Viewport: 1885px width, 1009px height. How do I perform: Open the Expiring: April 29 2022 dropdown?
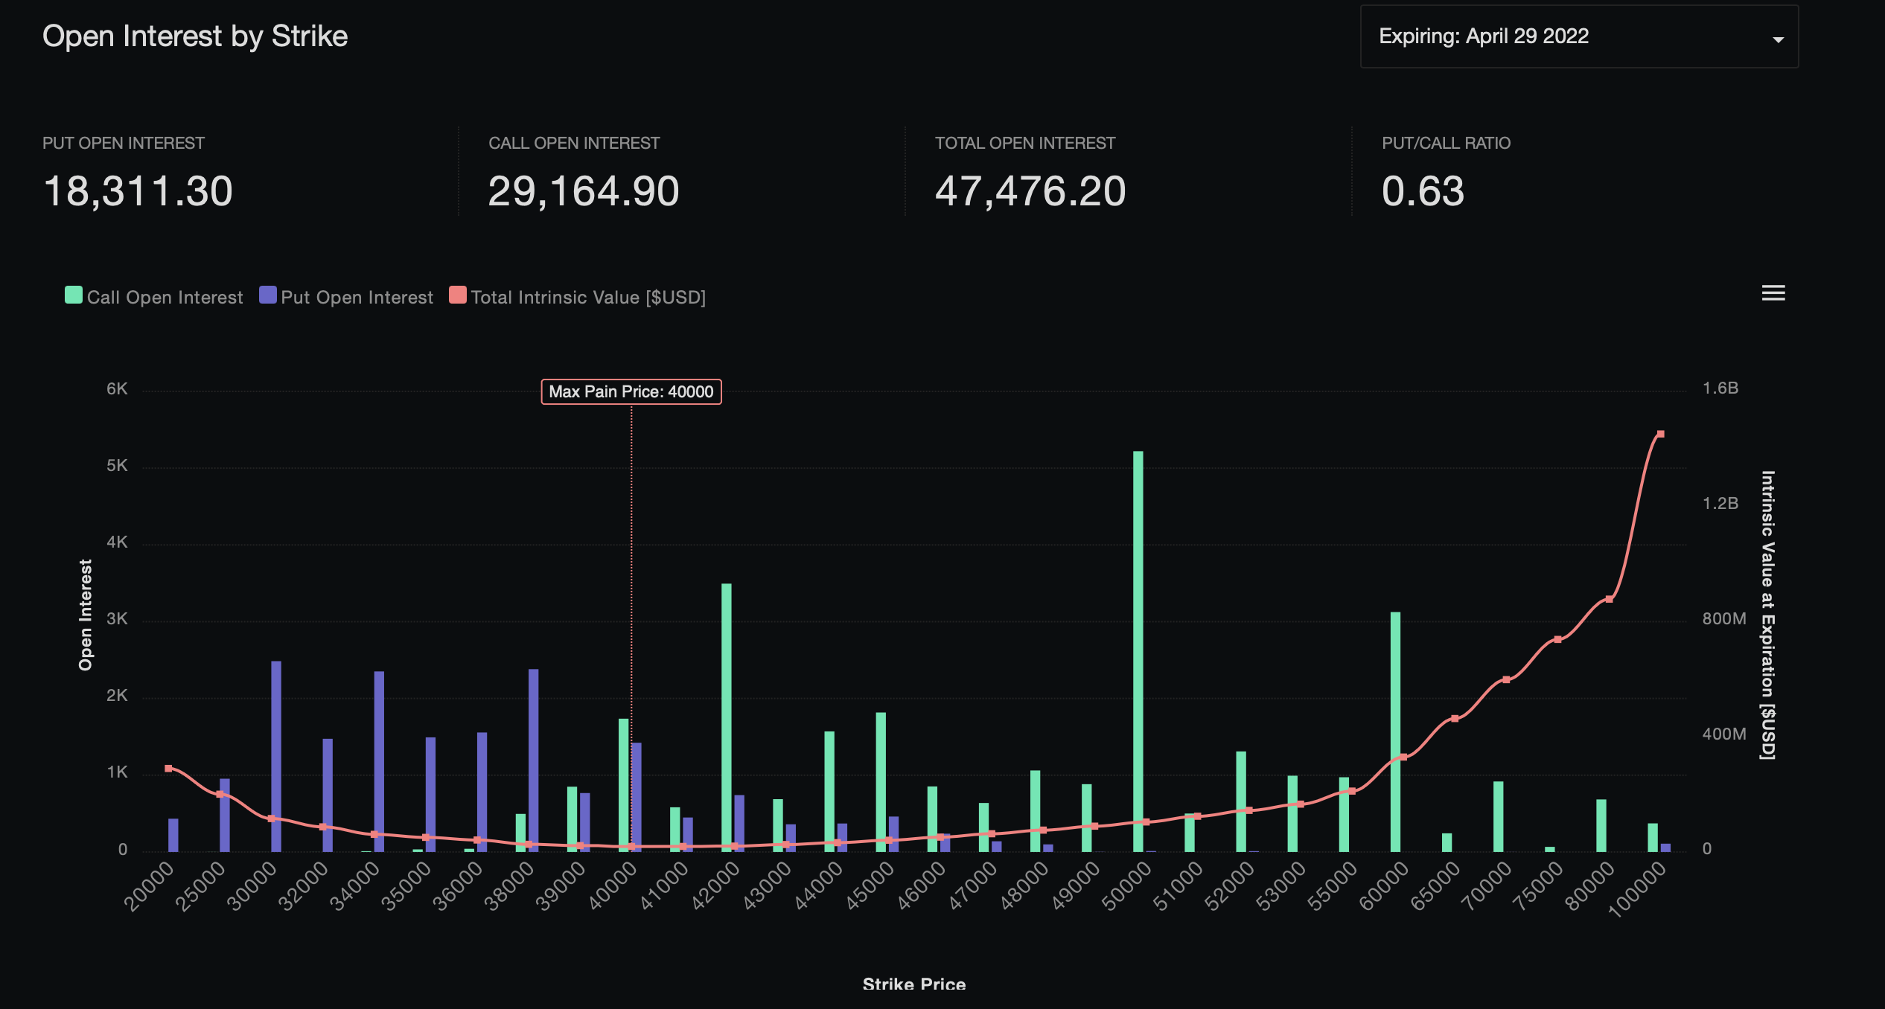1579,36
